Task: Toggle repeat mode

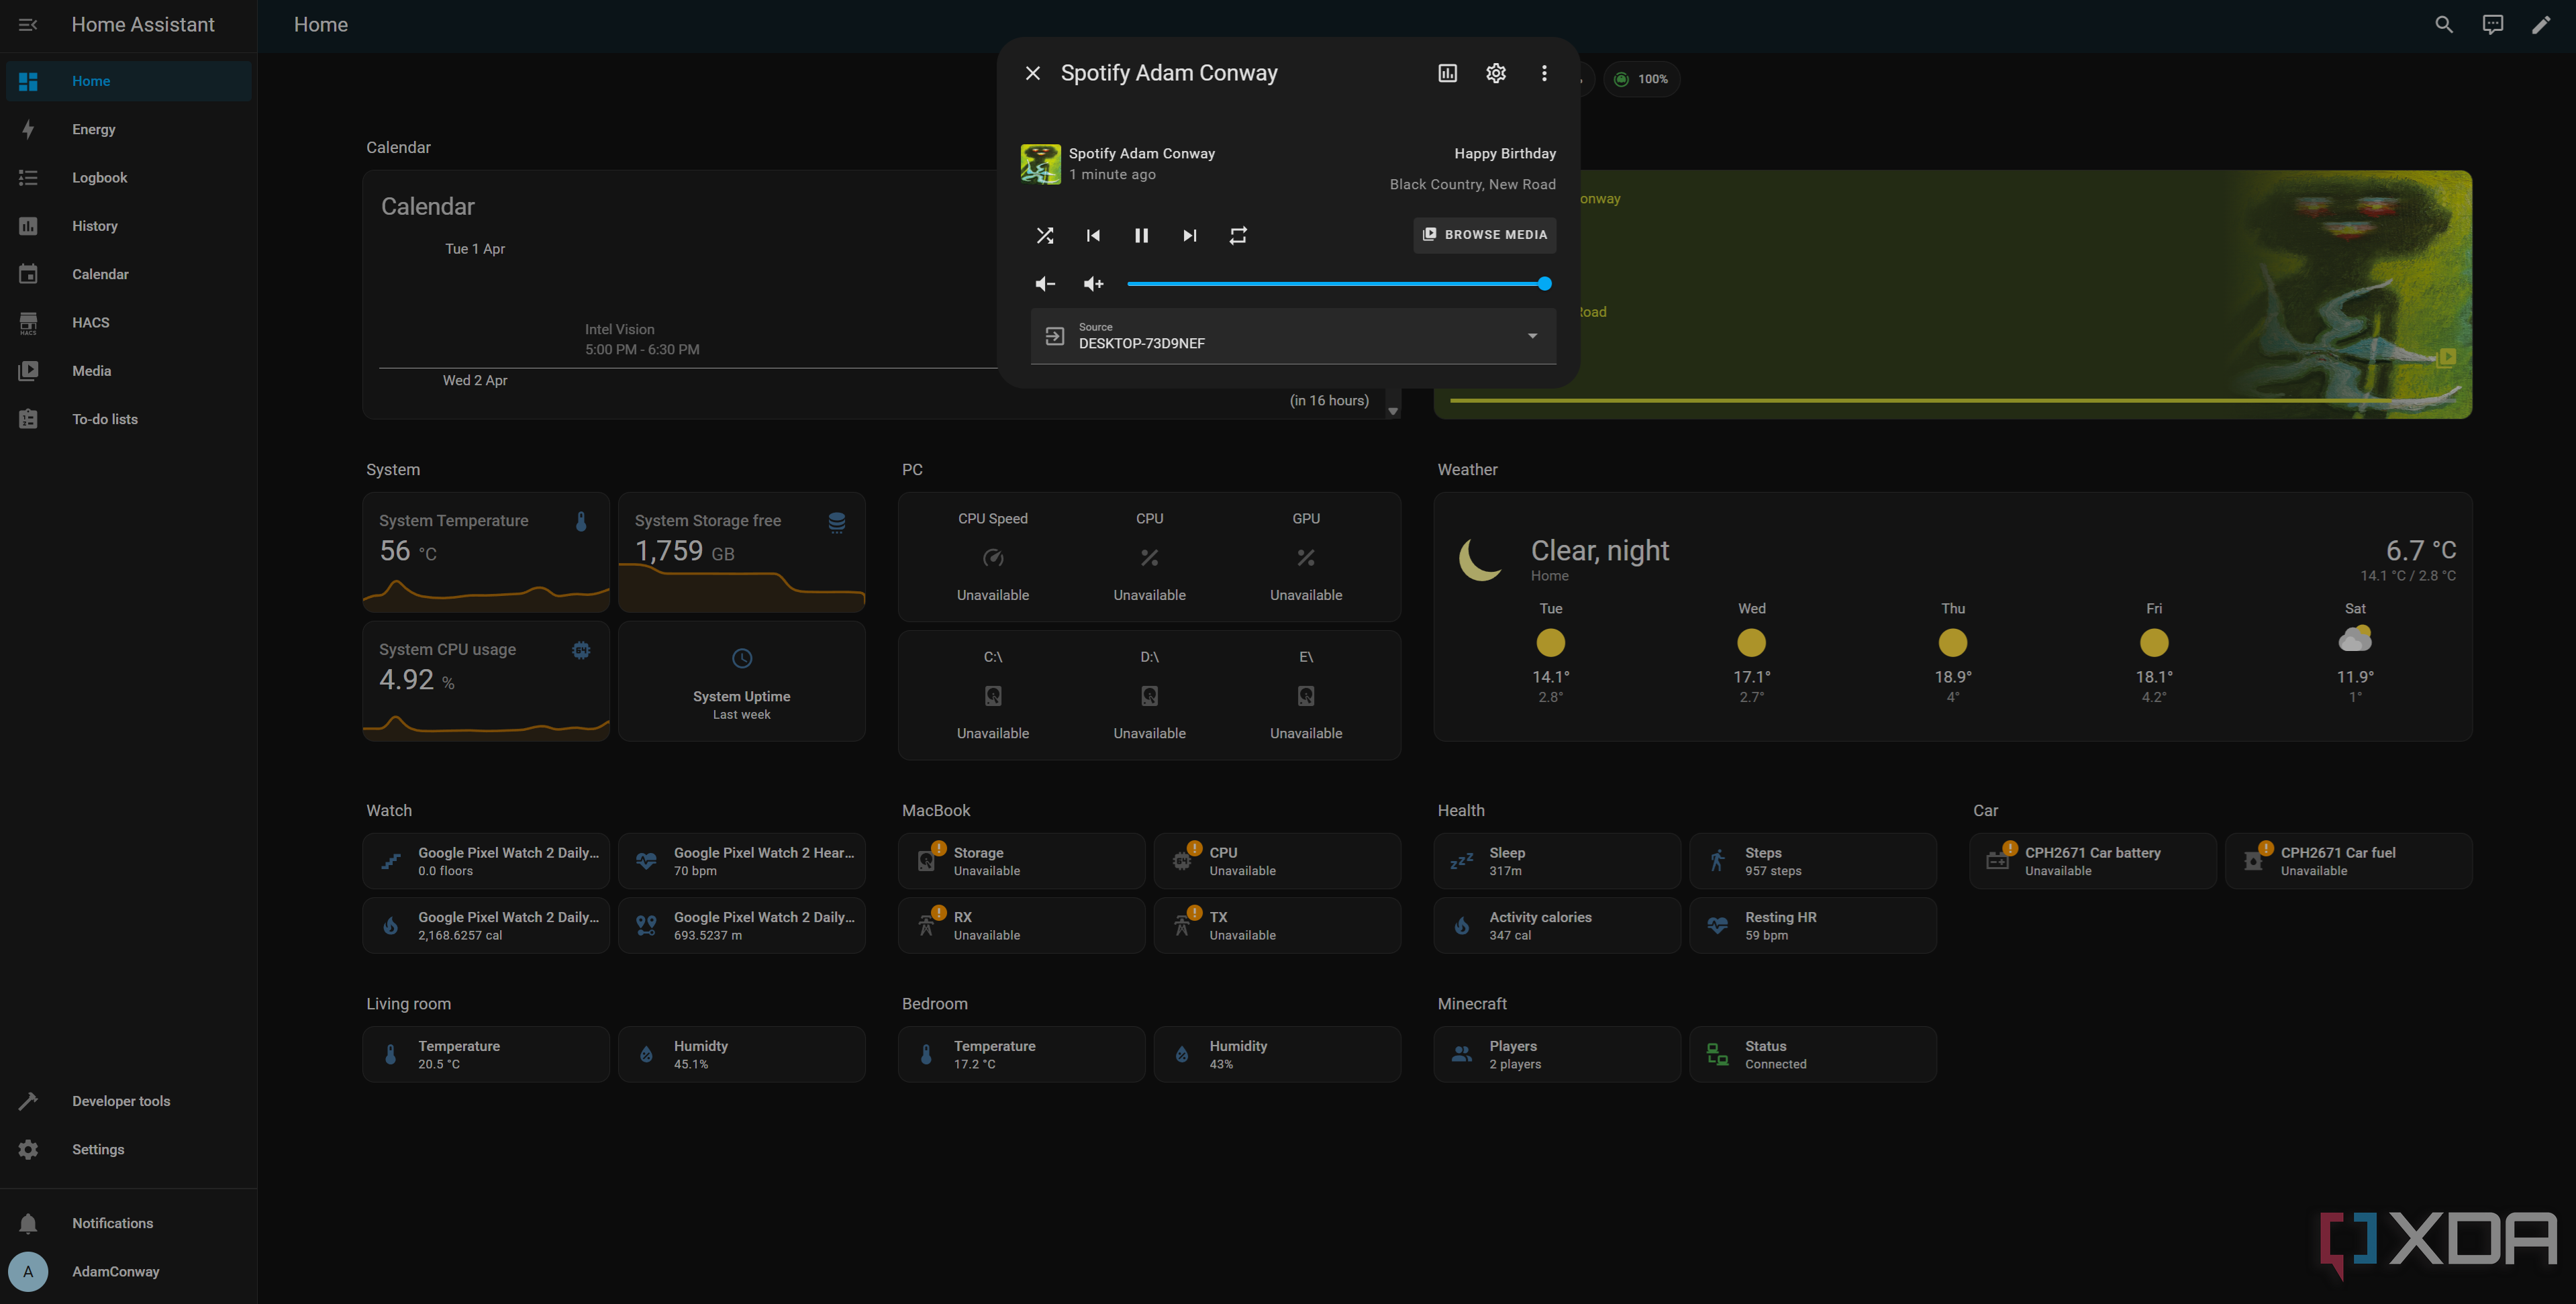Action: pos(1238,235)
